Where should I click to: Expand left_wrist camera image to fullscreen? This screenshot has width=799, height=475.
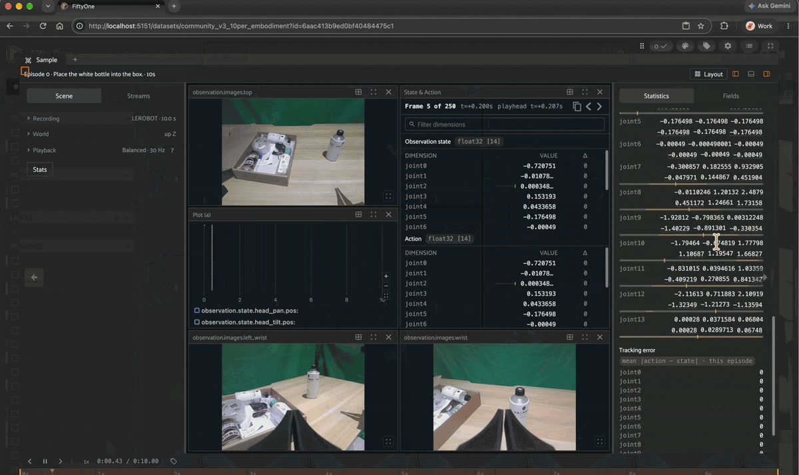388,441
